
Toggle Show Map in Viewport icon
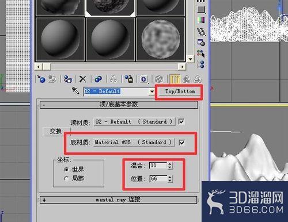click(159, 79)
